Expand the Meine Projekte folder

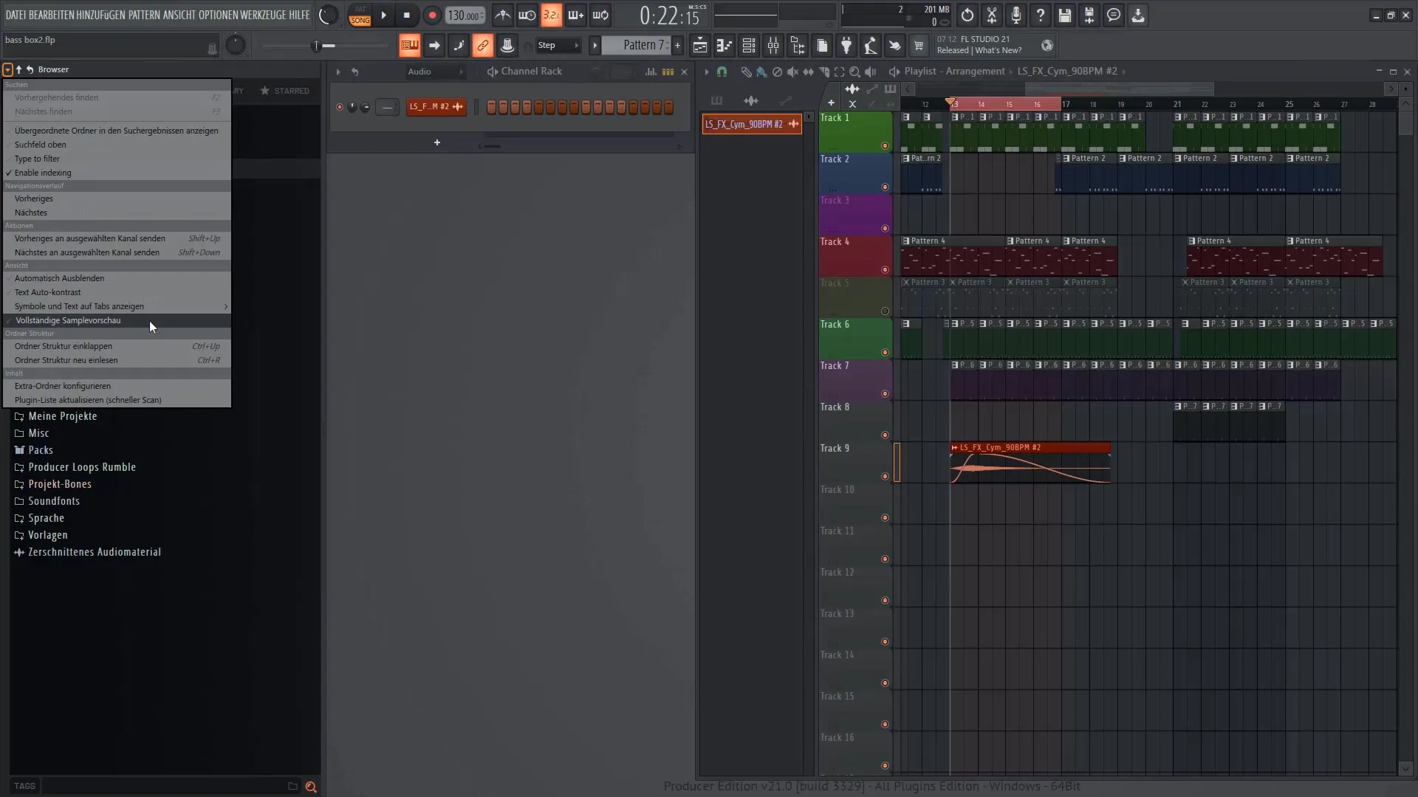pos(62,415)
